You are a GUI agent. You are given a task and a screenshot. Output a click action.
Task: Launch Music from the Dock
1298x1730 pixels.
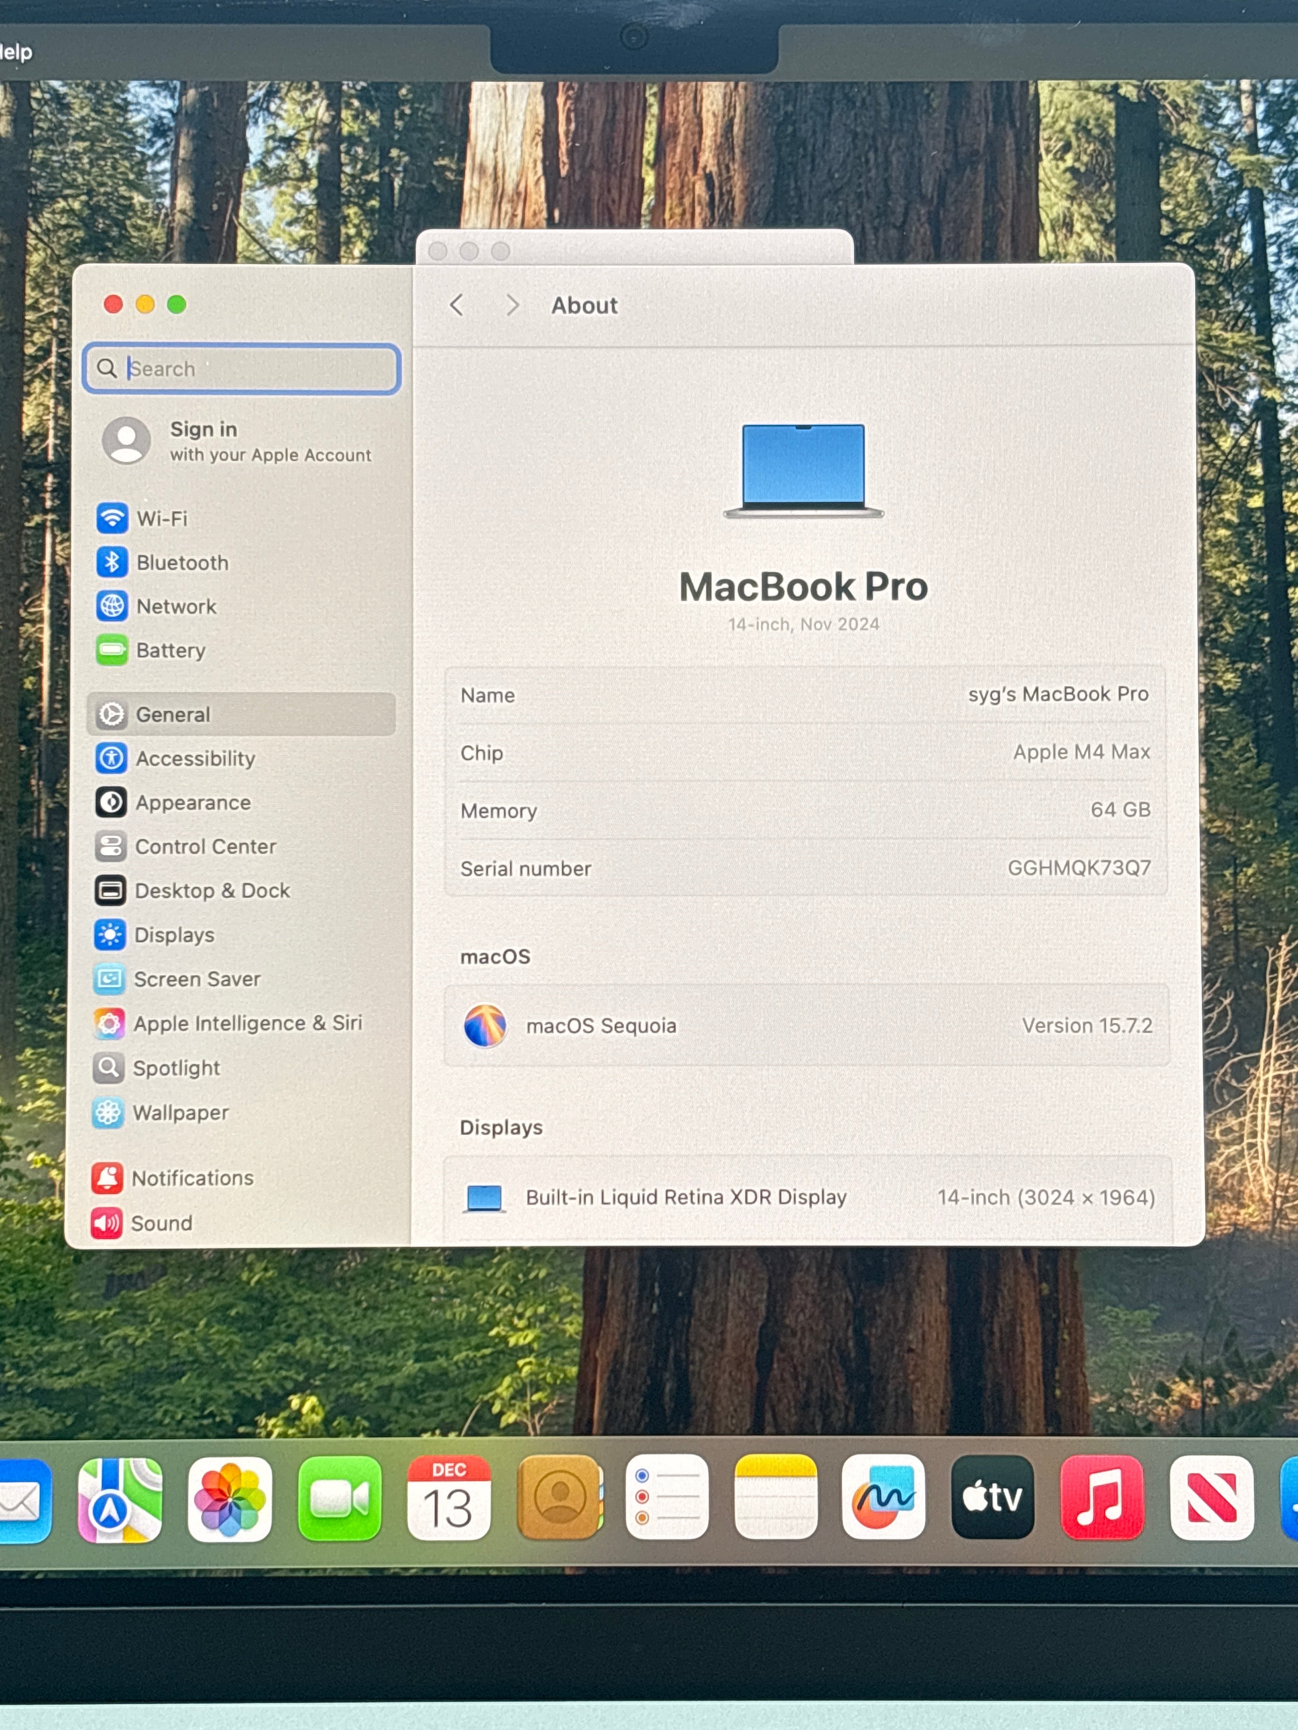pos(1102,1497)
